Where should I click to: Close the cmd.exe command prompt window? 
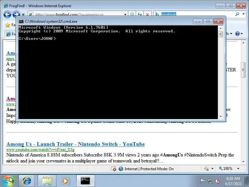click(218, 21)
